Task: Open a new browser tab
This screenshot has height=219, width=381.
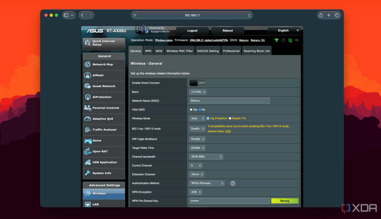Action: click(x=329, y=15)
